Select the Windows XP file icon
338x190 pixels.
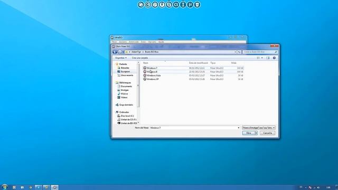[x=145, y=79]
